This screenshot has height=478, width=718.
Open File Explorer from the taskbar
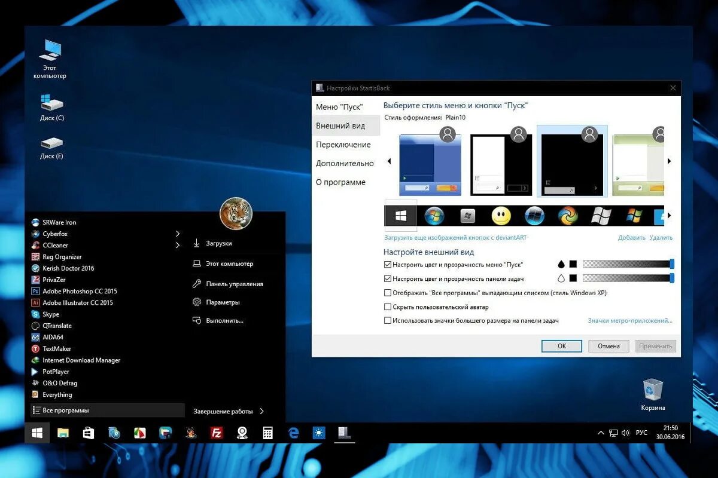tap(63, 433)
